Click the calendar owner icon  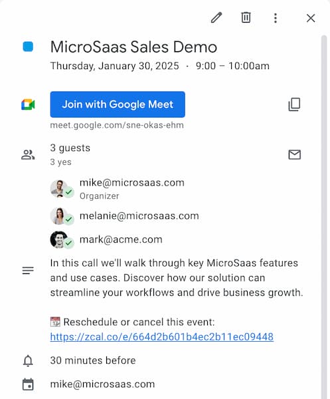(x=28, y=384)
